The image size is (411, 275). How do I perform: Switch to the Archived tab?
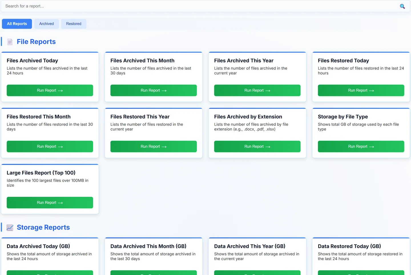pos(47,24)
